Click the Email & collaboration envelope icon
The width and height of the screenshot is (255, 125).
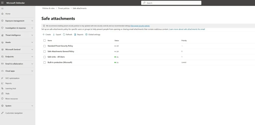point(2,64)
